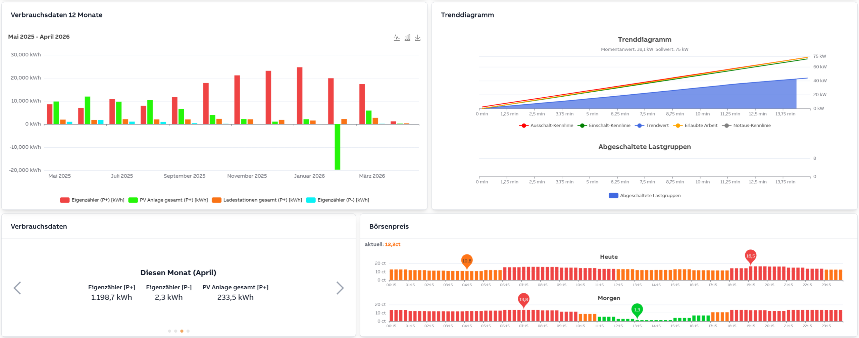Viewport: 859px width, 338px height.
Task: Go to next consumption data slide
Action: pos(340,288)
